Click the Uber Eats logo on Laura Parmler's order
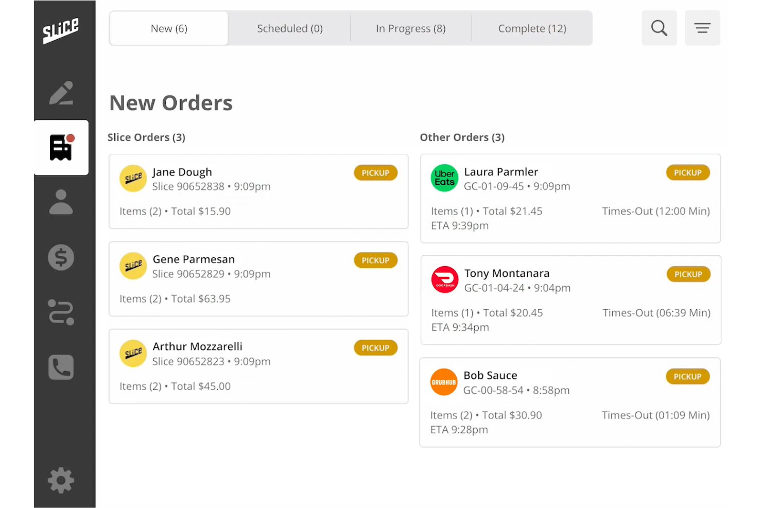The image size is (762, 508). (444, 178)
